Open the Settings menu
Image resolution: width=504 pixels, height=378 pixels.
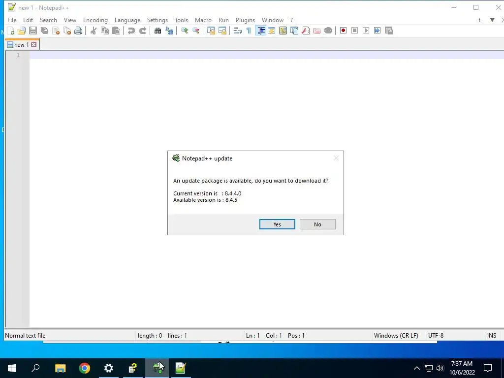point(157,20)
